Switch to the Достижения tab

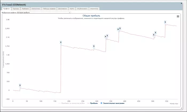63,9
